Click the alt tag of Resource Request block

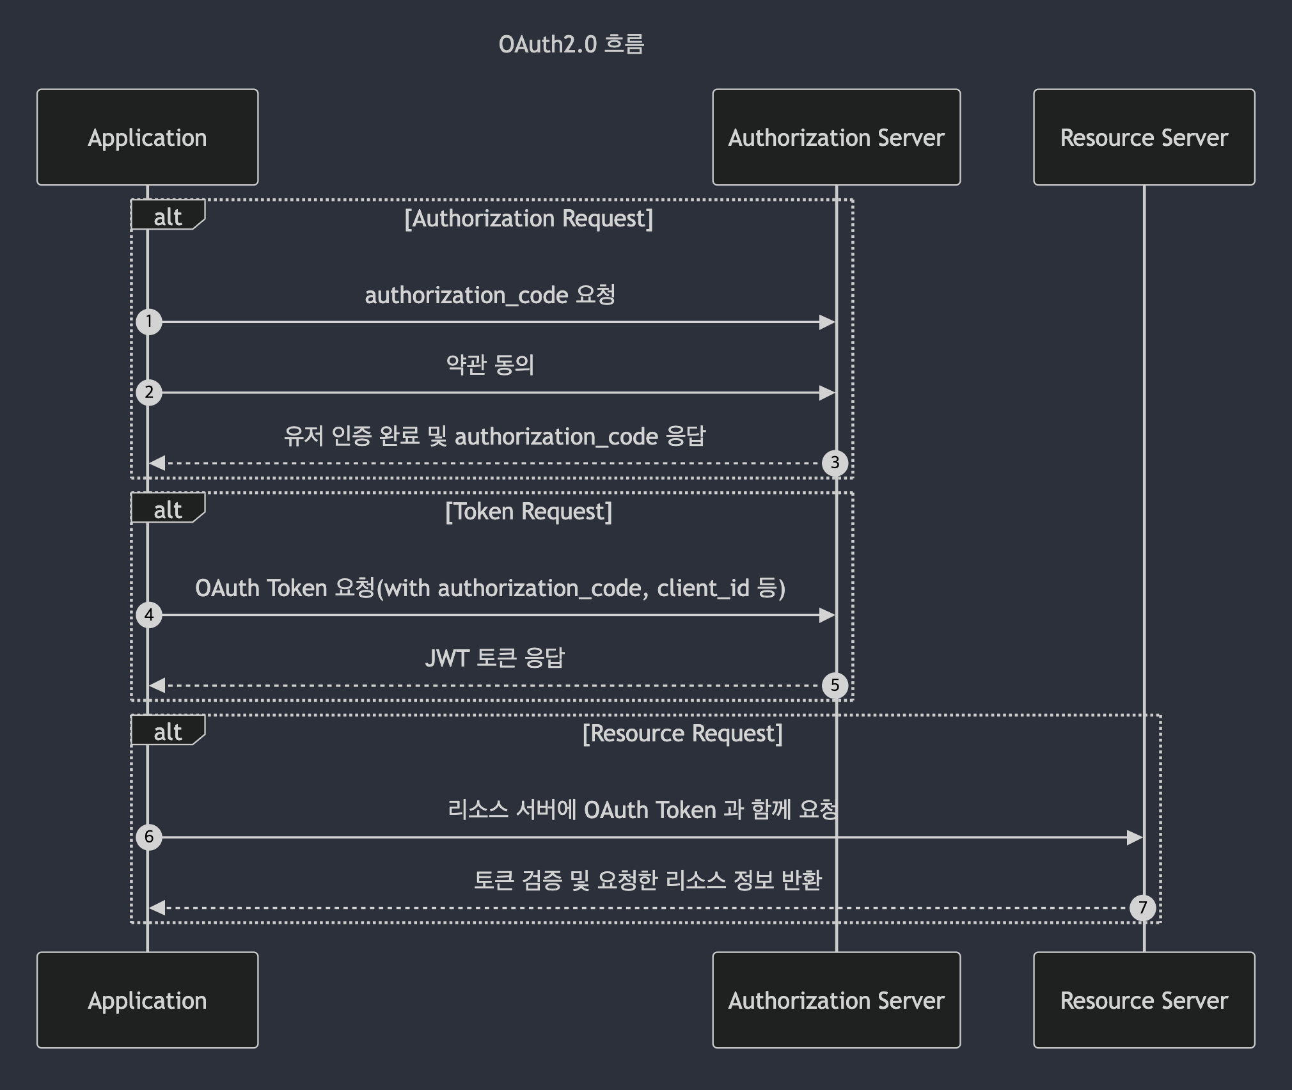coord(168,731)
